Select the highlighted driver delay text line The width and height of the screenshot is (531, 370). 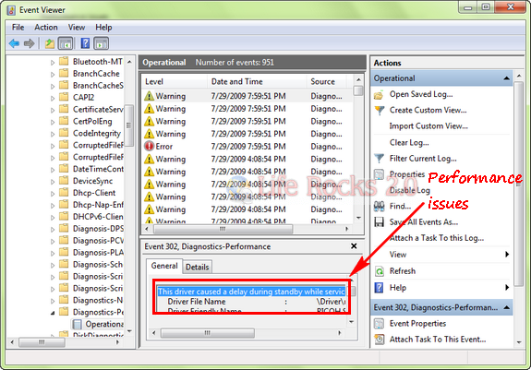(x=251, y=292)
